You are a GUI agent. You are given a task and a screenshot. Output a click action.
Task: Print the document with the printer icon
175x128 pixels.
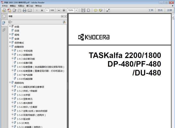point(24,10)
